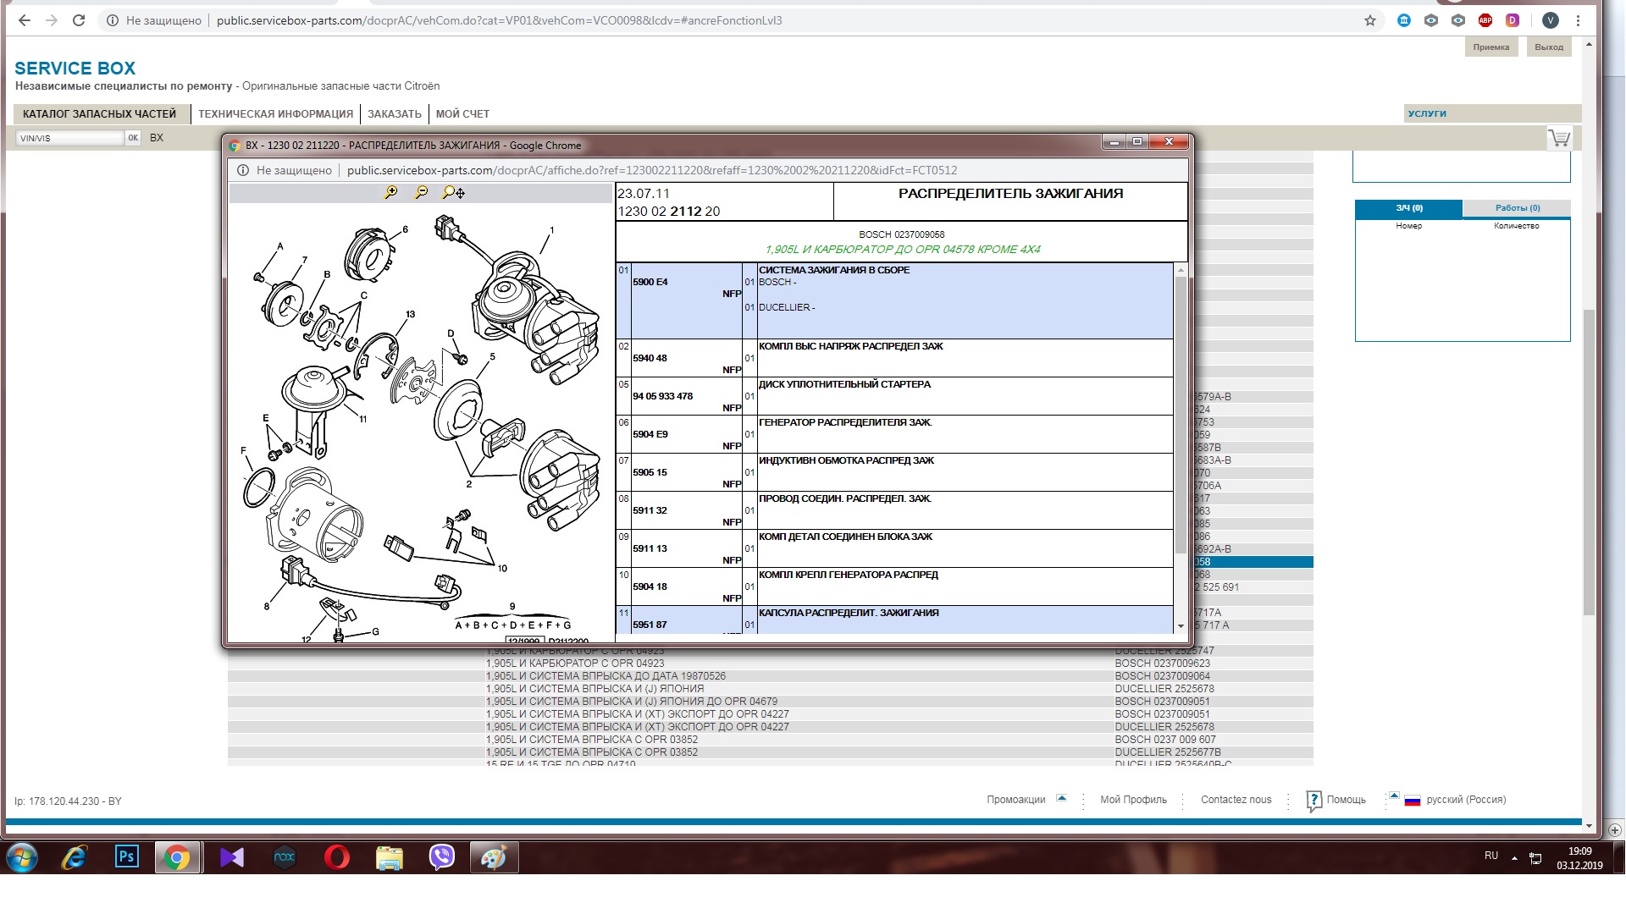
Task: Open the Help question mark icon
Action: 1314,800
